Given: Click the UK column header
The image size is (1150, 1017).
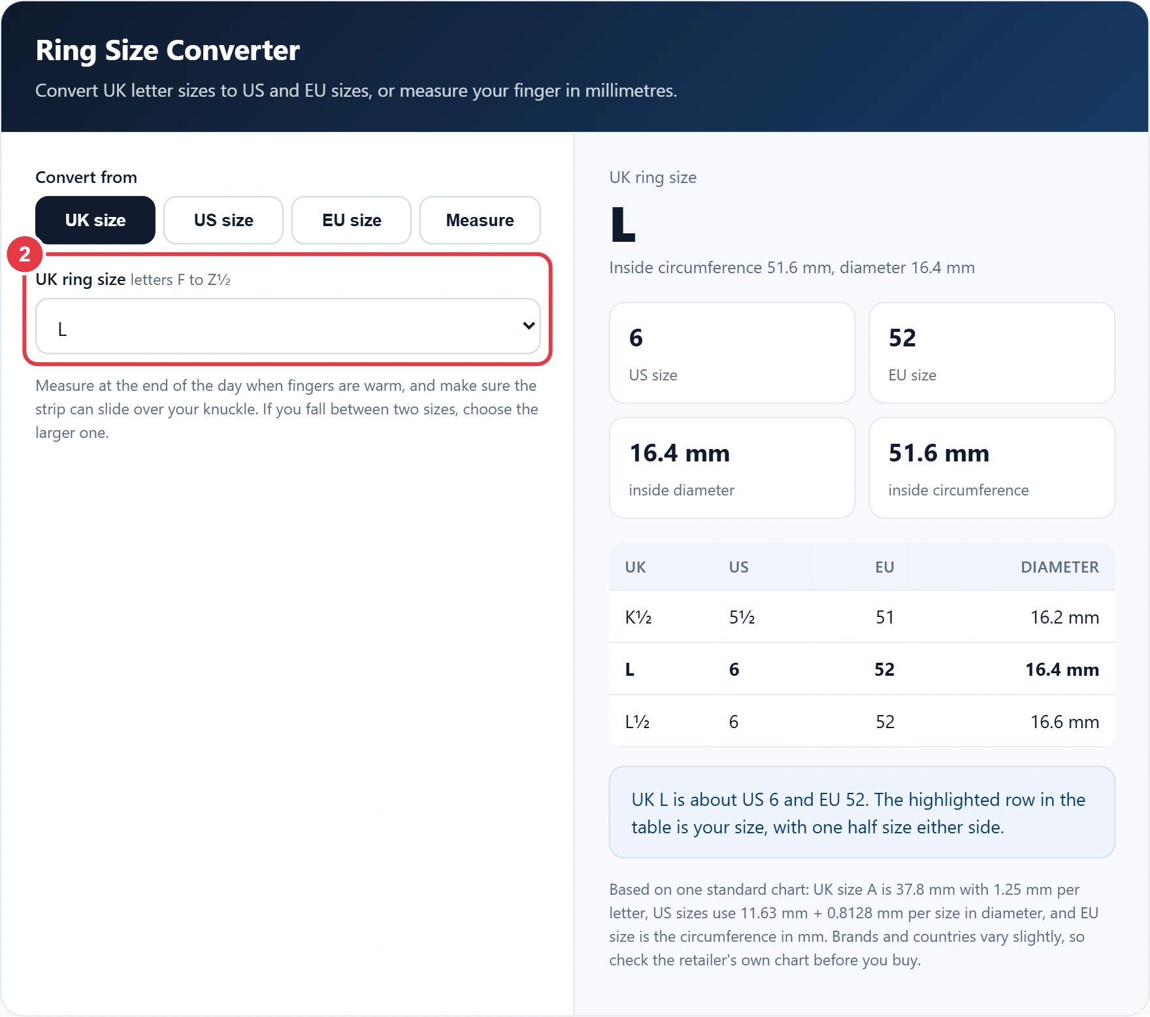Looking at the screenshot, I should (635, 567).
